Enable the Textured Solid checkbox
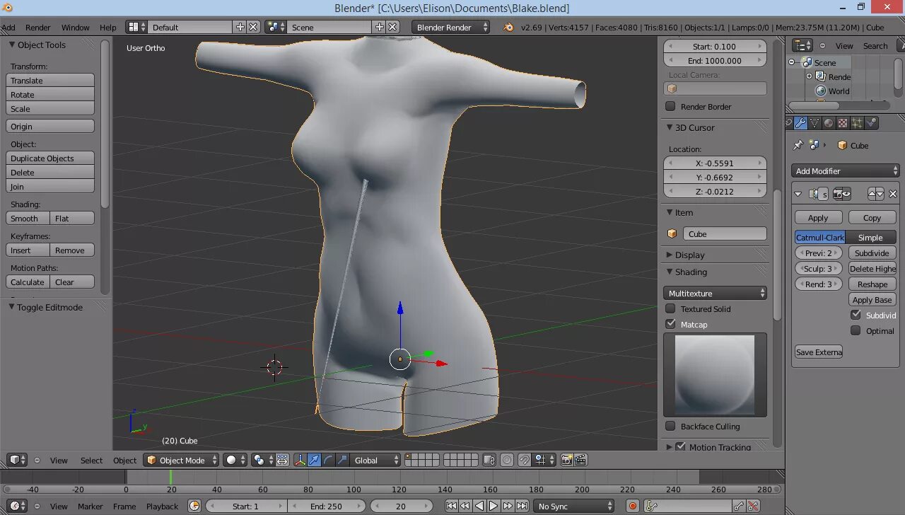905x515 pixels. coord(671,308)
